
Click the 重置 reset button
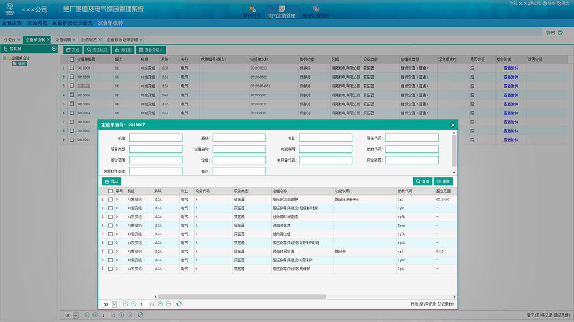[443, 182]
